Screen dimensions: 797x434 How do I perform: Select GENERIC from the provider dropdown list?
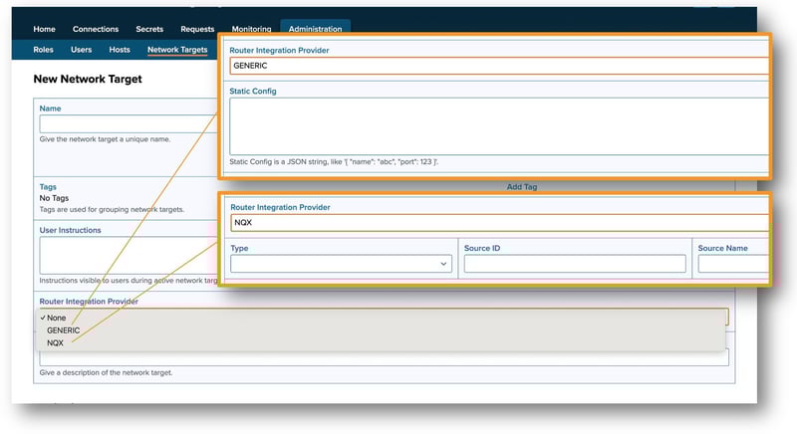tap(63, 329)
